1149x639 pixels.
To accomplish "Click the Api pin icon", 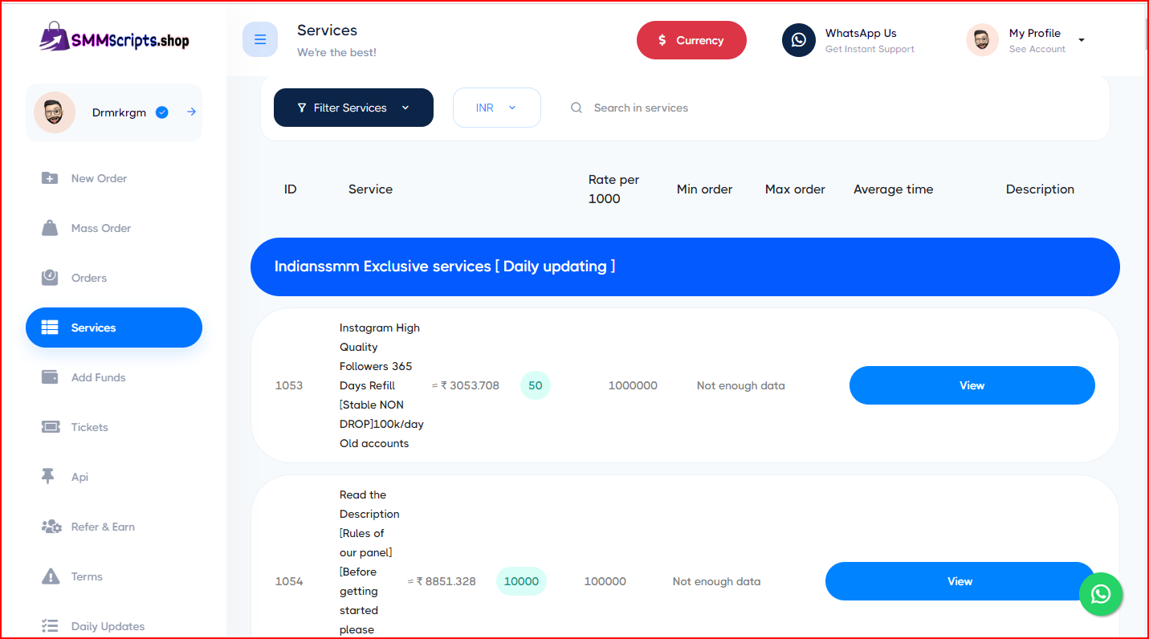I will tap(48, 477).
